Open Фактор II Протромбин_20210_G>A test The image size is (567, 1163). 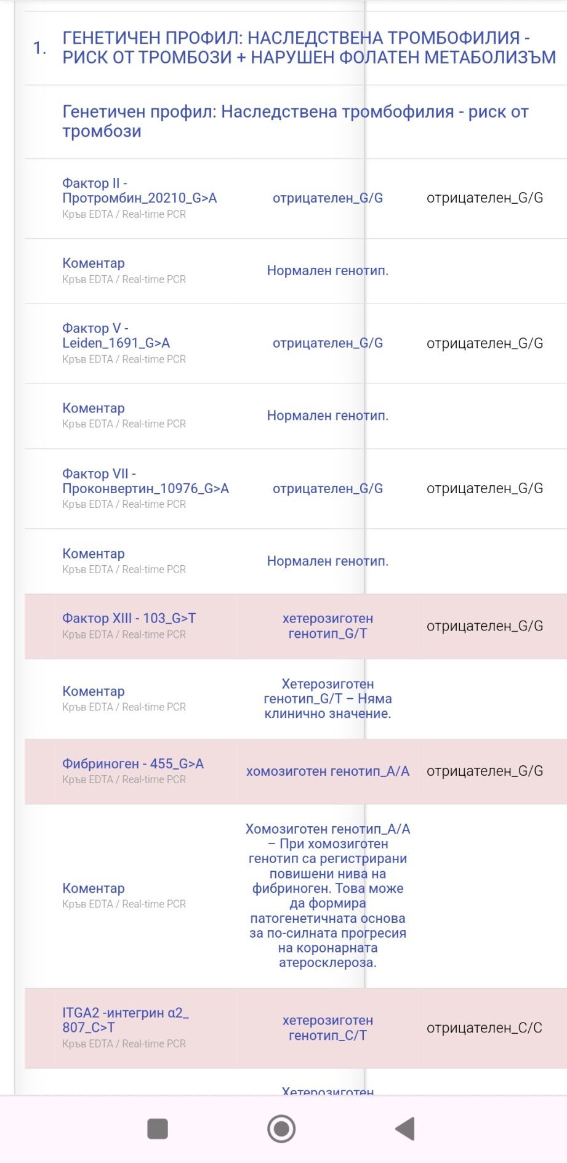tap(139, 191)
